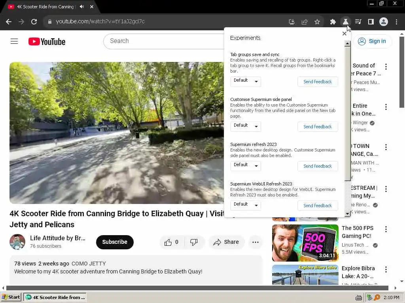Go back using the browser back arrow
Image resolution: width=405 pixels, height=303 pixels.
pyautogui.click(x=9, y=22)
